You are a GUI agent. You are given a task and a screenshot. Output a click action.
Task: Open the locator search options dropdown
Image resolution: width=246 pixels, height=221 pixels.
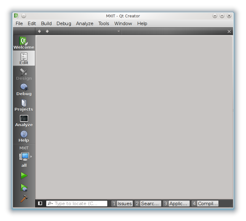coord(50,204)
